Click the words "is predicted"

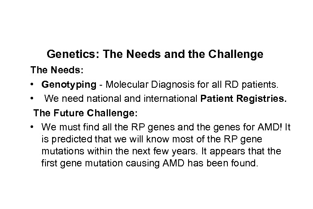[66, 138]
